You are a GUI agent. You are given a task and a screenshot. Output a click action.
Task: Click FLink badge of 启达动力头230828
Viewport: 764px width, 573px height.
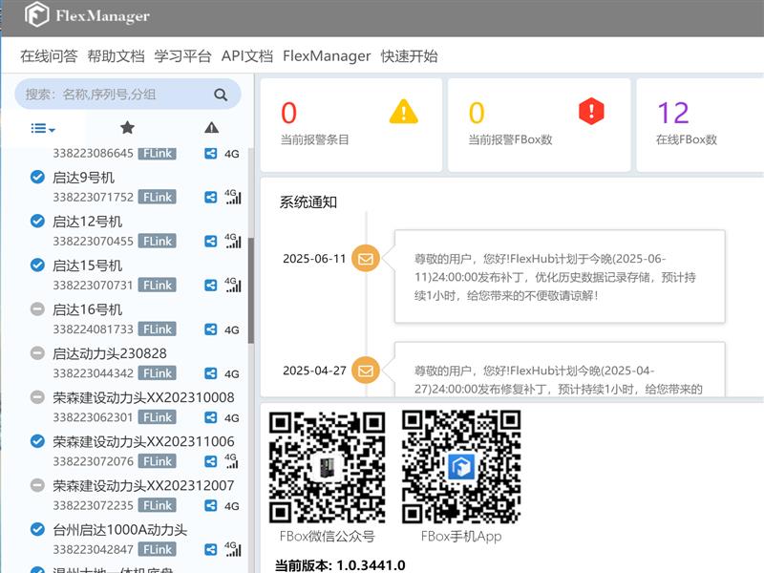point(157,373)
